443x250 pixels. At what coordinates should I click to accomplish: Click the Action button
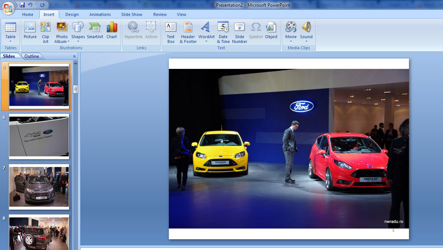(151, 30)
